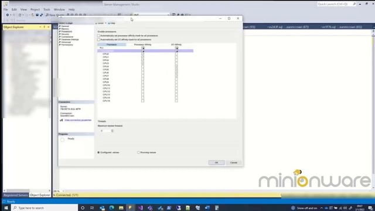
Task: Click the connection properties icon
Action: [x=62, y=120]
